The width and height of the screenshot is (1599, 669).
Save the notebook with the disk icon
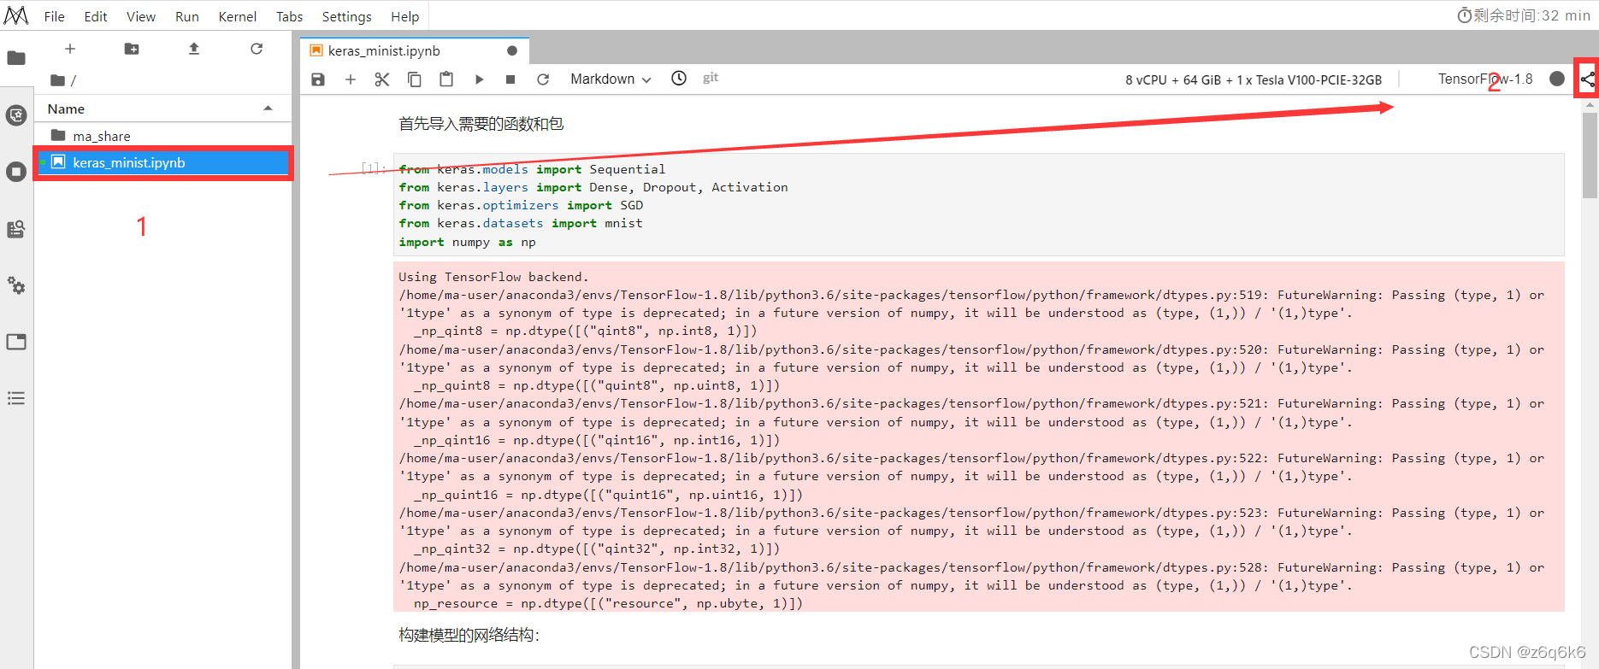click(318, 79)
